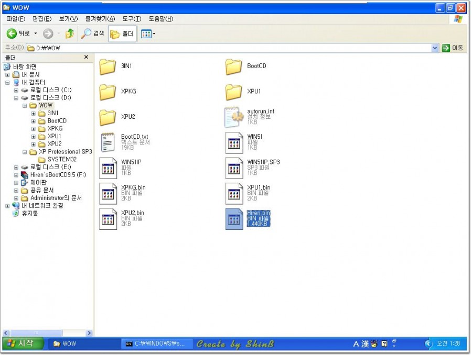Screen dimensions: 472x355
Task: Click the clock showing 오전 1:28
Action: (448, 343)
